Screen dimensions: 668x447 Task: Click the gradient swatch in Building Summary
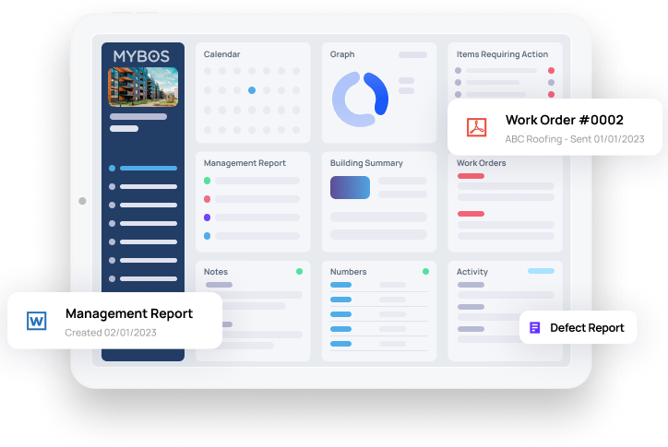point(351,187)
